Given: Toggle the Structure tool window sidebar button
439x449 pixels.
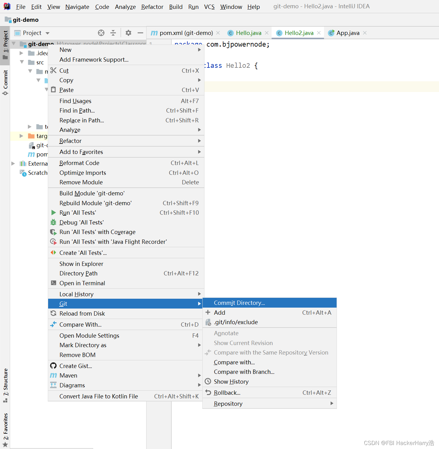Looking at the screenshot, I should point(5,386).
